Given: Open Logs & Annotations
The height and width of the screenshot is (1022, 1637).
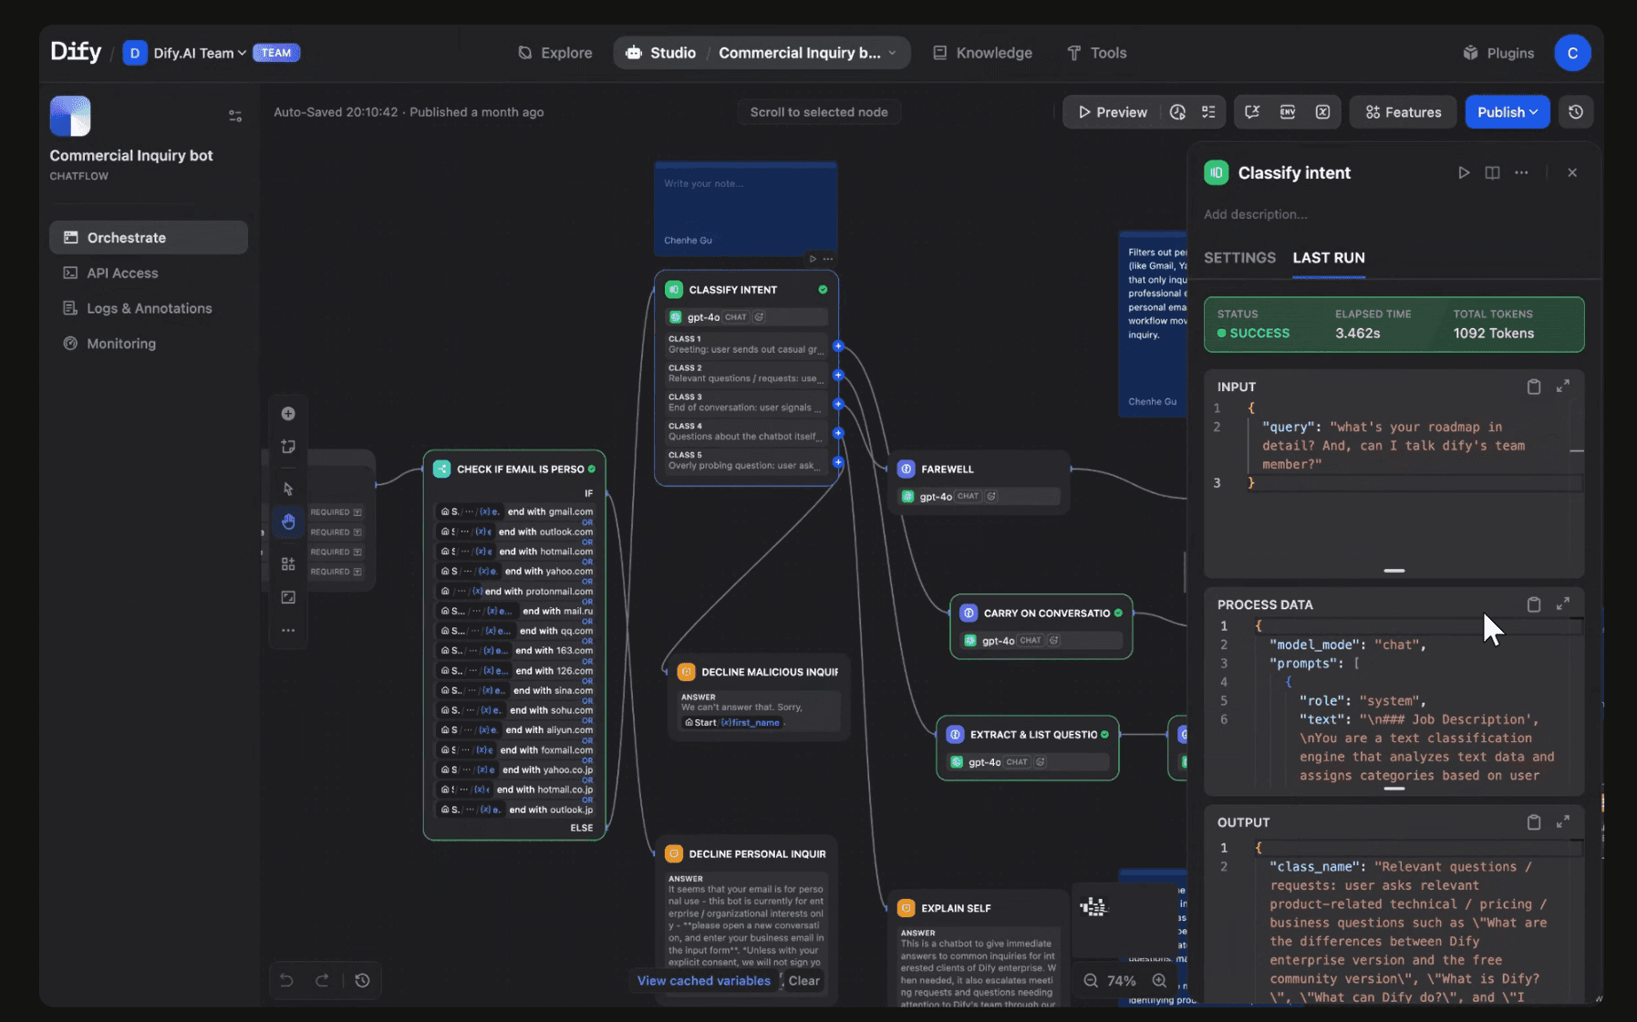Looking at the screenshot, I should 148,308.
